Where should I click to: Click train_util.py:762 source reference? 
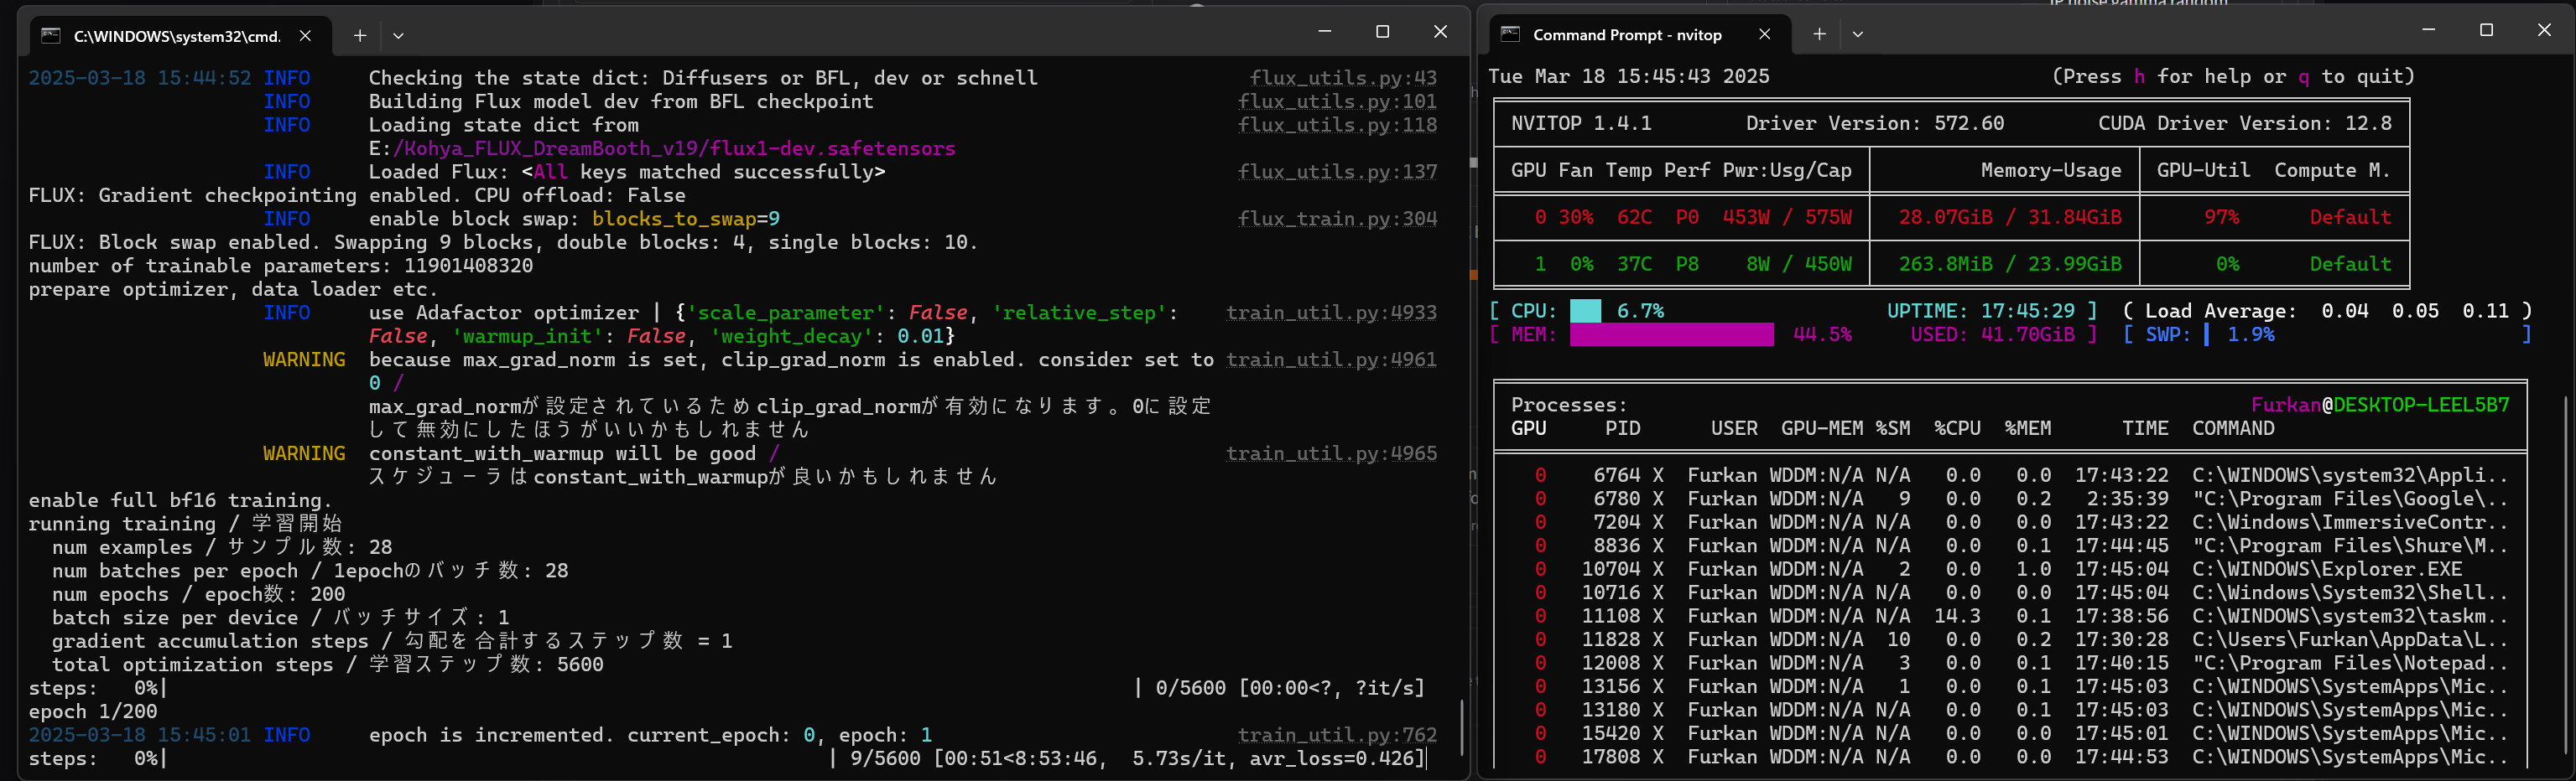coord(1337,735)
